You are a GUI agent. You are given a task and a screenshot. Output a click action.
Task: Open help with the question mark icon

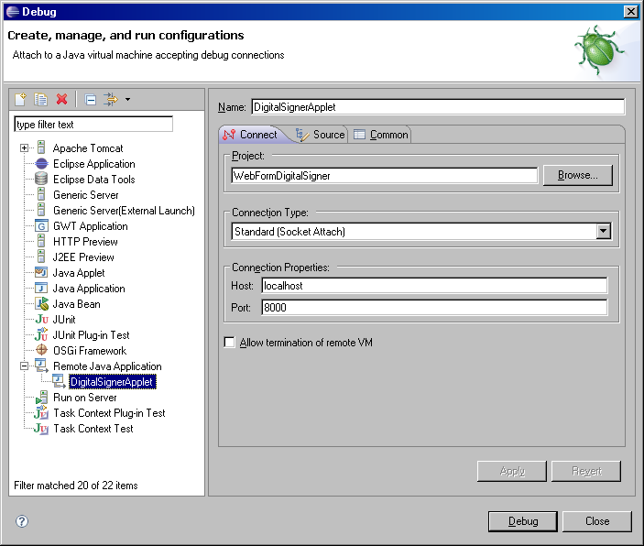tap(22, 521)
